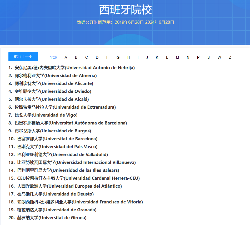Open Universidad de Alcalá entry

coord(49,99)
